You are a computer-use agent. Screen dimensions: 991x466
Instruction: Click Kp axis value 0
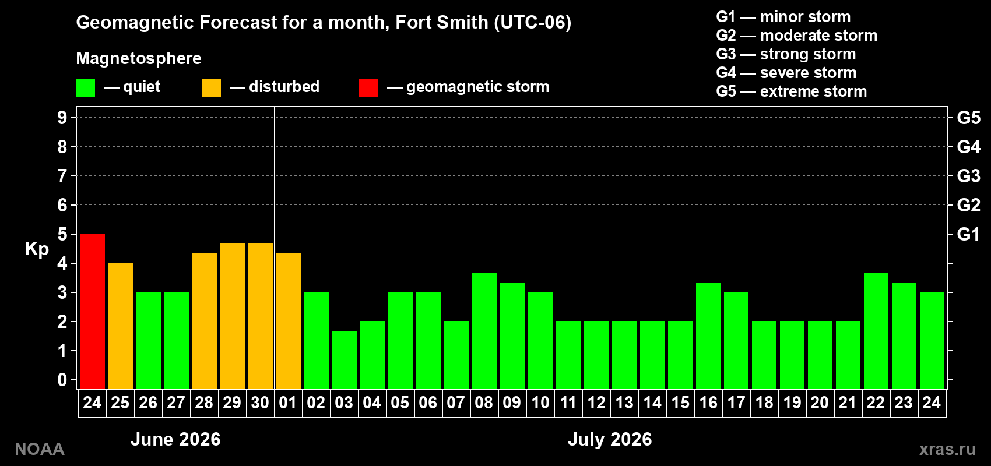coord(62,380)
